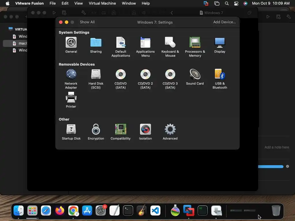
Task: Click play button in library window toolbar
Action: pos(268,16)
